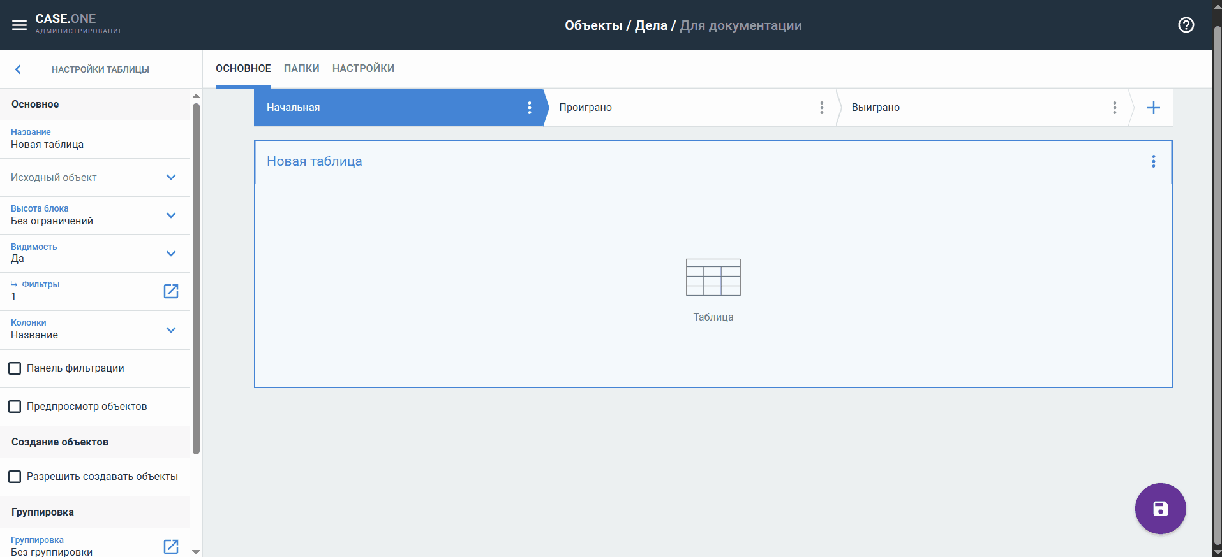
Task: Switch to the НАСТРОЙКИ tab
Action: [363, 69]
